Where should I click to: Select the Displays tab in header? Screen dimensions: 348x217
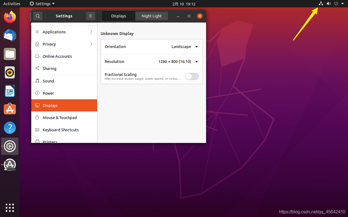(x=119, y=16)
